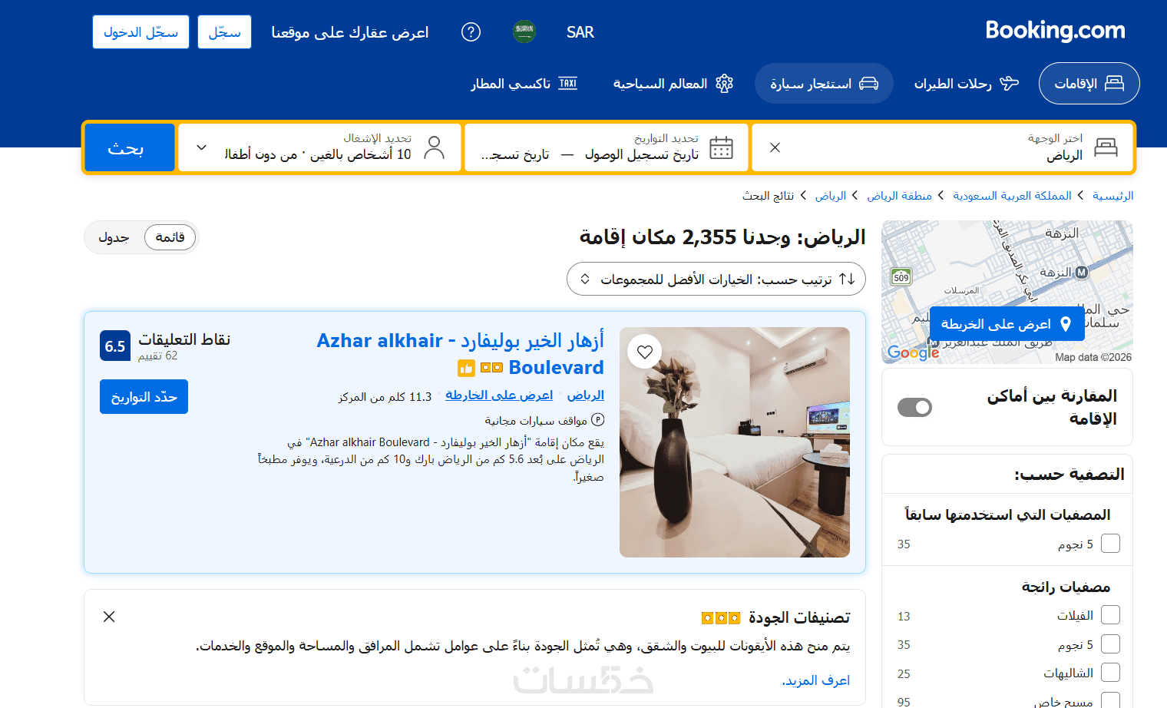This screenshot has width=1167, height=708.
Task: Click the calendar icon in date field
Action: 721,147
